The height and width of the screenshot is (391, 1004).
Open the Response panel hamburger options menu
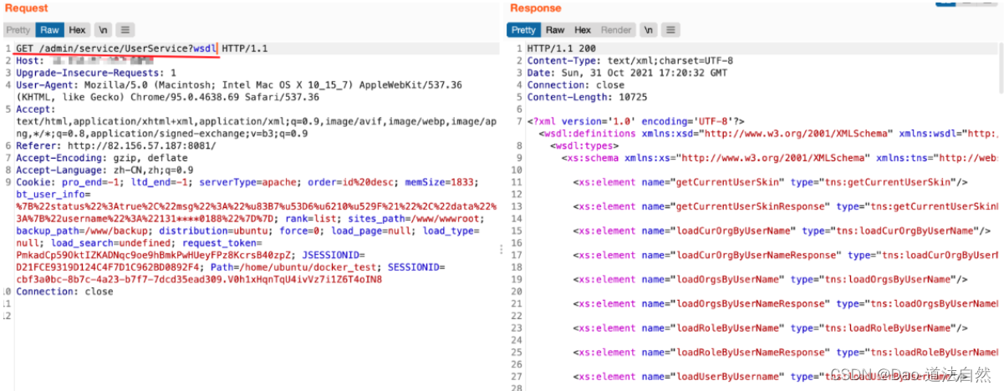pos(670,30)
